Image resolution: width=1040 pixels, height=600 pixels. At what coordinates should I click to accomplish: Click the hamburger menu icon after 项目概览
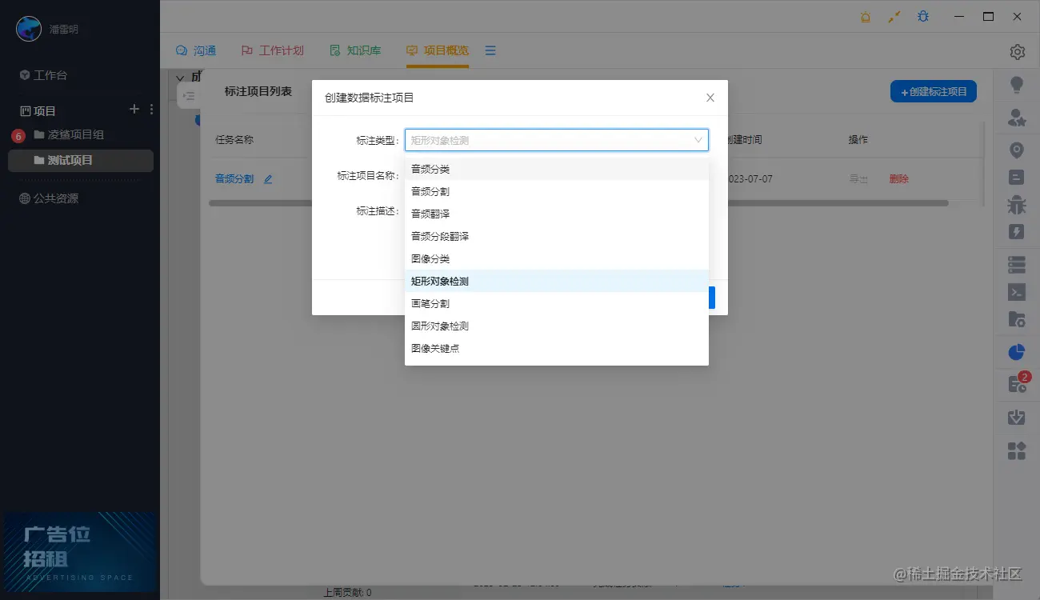point(490,50)
